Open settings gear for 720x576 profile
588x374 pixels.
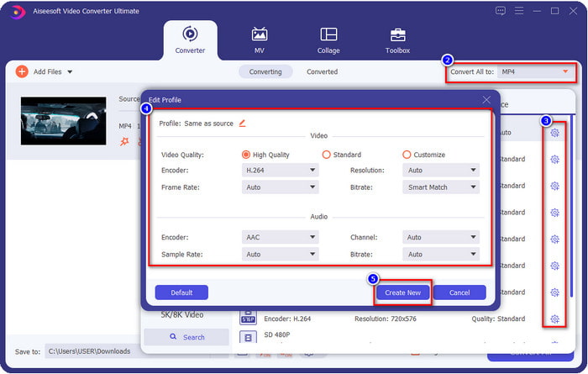coord(554,319)
